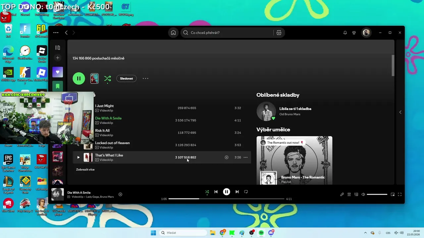Open Fortnite desktop shortcut
The image size is (424, 238).
(25, 31)
